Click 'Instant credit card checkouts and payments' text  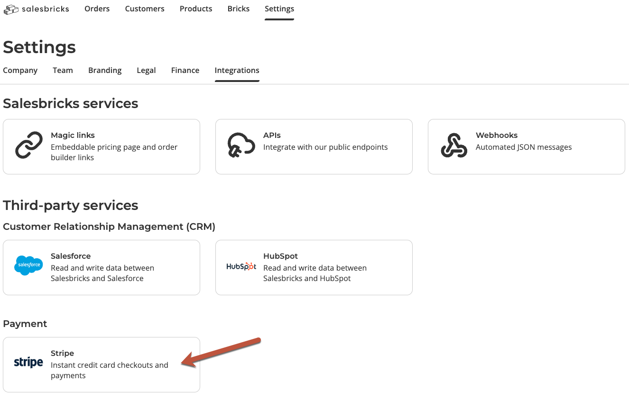tap(110, 370)
